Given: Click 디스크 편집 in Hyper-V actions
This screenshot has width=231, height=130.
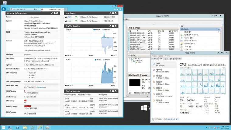Looking at the screenshot, I should click(188, 47).
